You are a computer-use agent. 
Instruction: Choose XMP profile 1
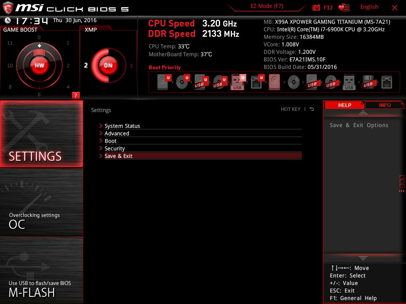[x=131, y=65]
